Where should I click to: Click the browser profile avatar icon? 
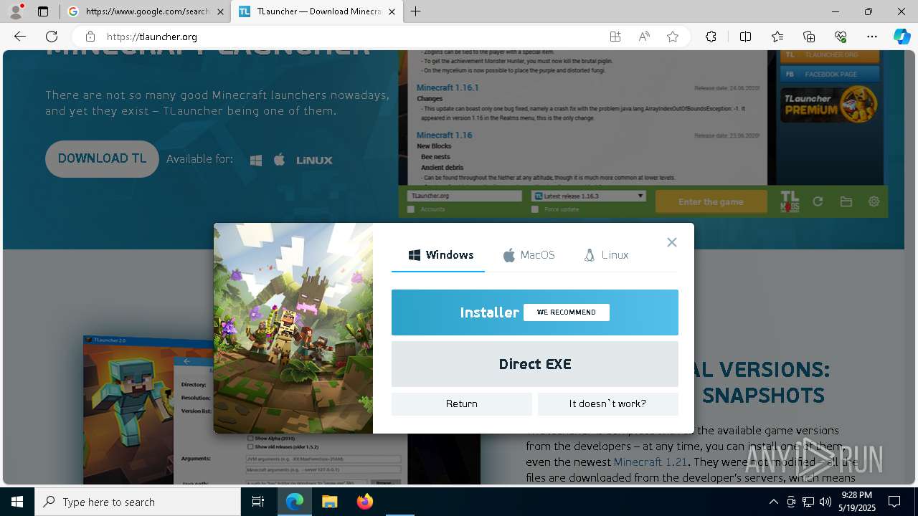[x=16, y=11]
